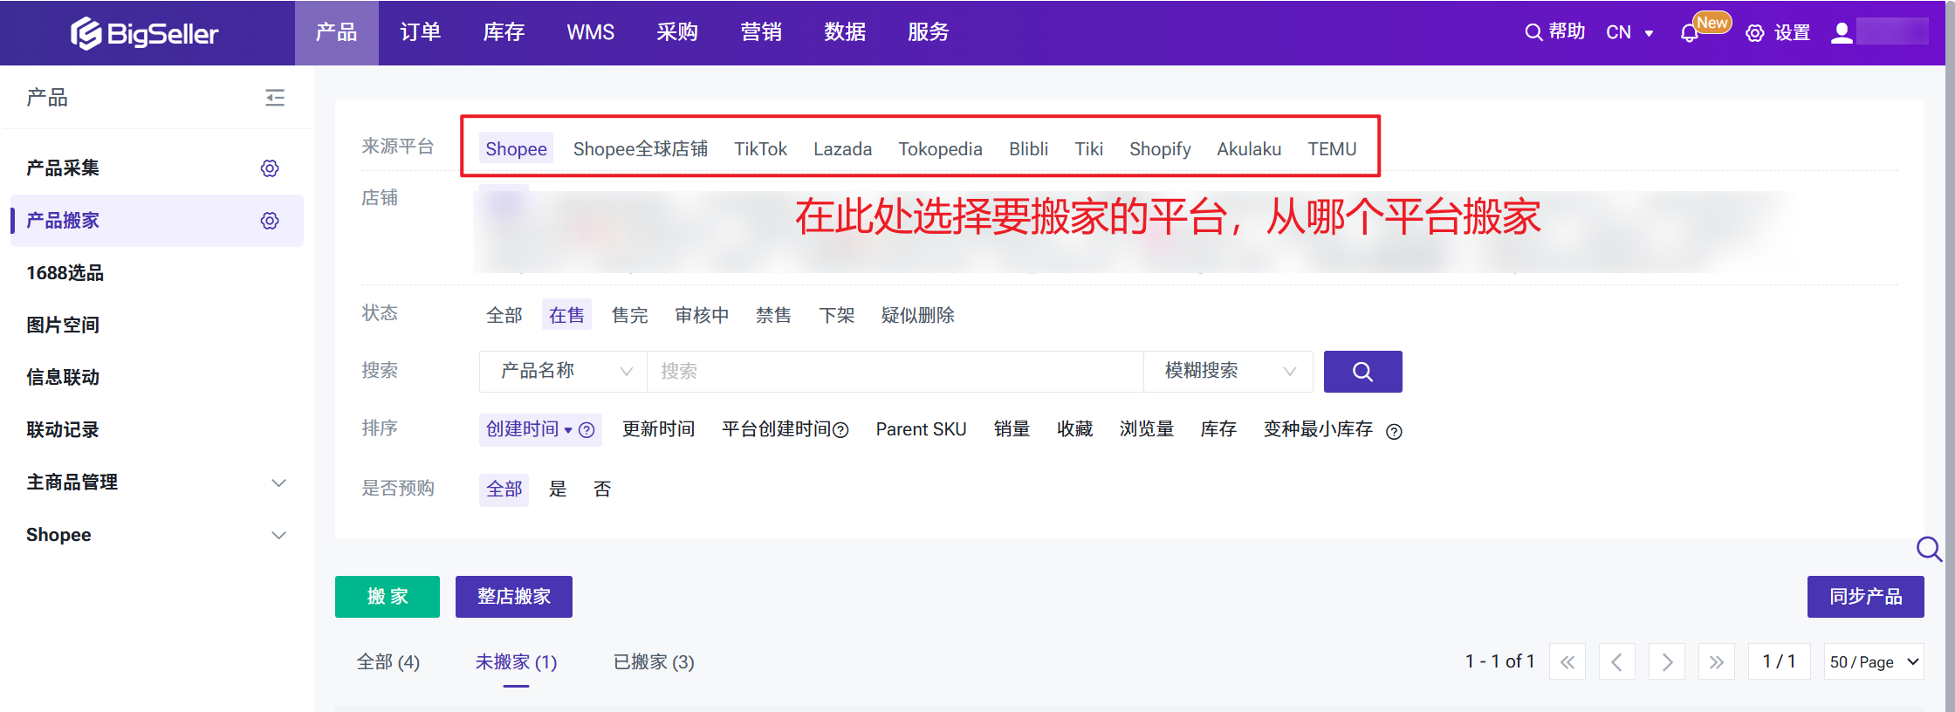The width and height of the screenshot is (1955, 712).
Task: Open settings gear beside 产品采集
Action: click(270, 168)
